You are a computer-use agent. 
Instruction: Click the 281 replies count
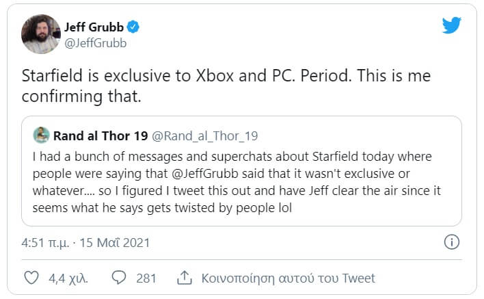point(146,278)
